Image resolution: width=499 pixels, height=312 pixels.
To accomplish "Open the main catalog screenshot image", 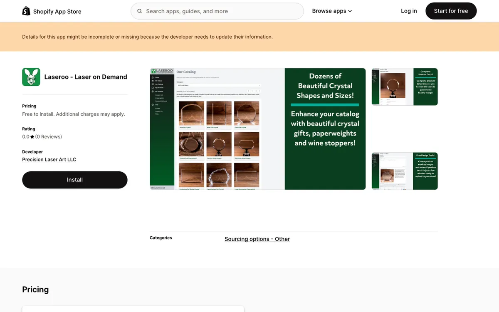I will pyautogui.click(x=257, y=129).
